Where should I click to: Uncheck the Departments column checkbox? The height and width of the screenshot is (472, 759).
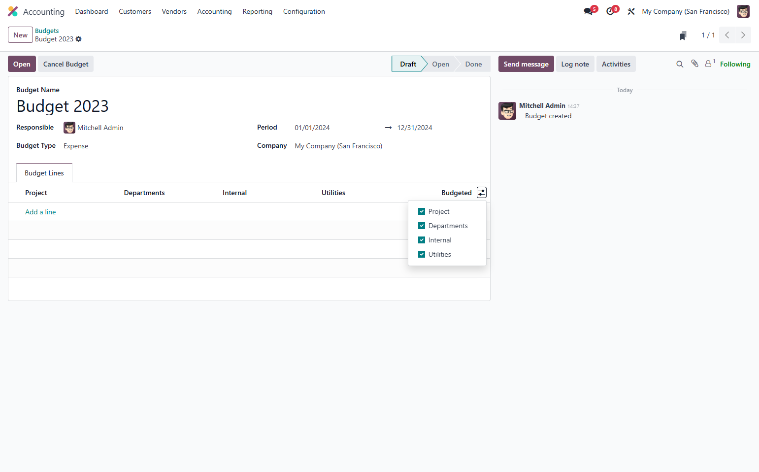coord(422,226)
